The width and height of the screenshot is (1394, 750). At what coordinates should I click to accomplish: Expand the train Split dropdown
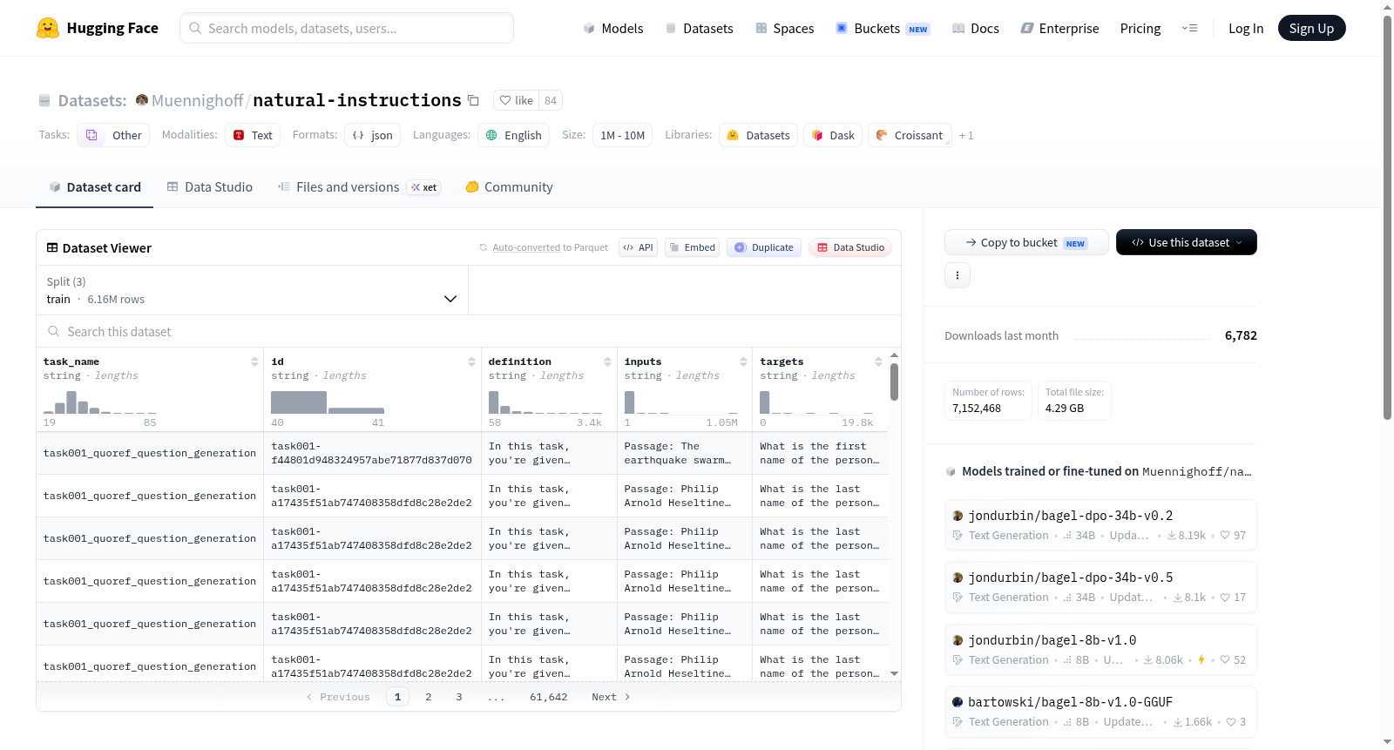click(x=252, y=290)
